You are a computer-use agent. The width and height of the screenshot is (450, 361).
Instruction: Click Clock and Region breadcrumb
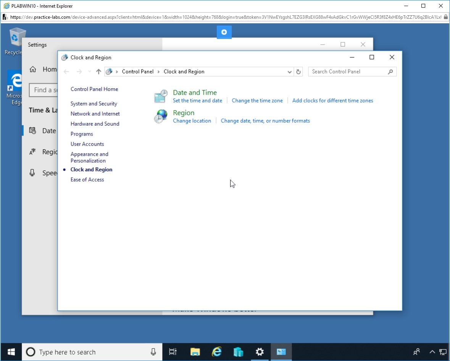184,71
